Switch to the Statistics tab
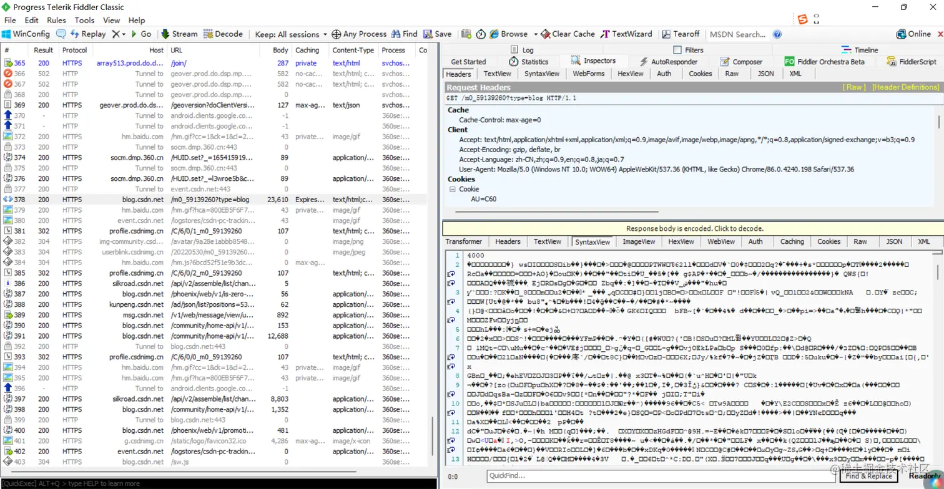The width and height of the screenshot is (944, 489). pyautogui.click(x=528, y=62)
